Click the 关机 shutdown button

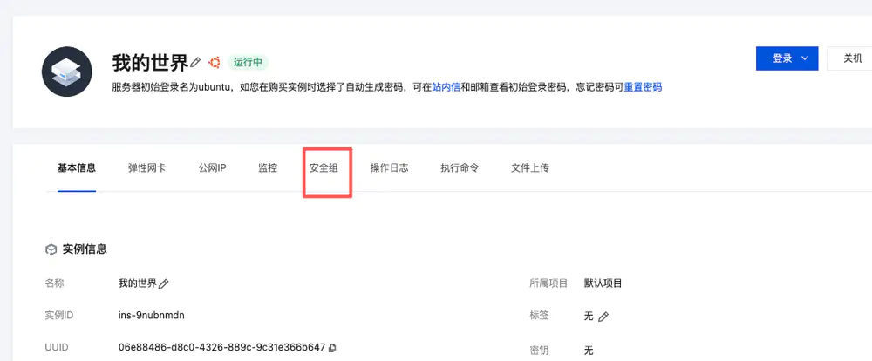(x=853, y=58)
